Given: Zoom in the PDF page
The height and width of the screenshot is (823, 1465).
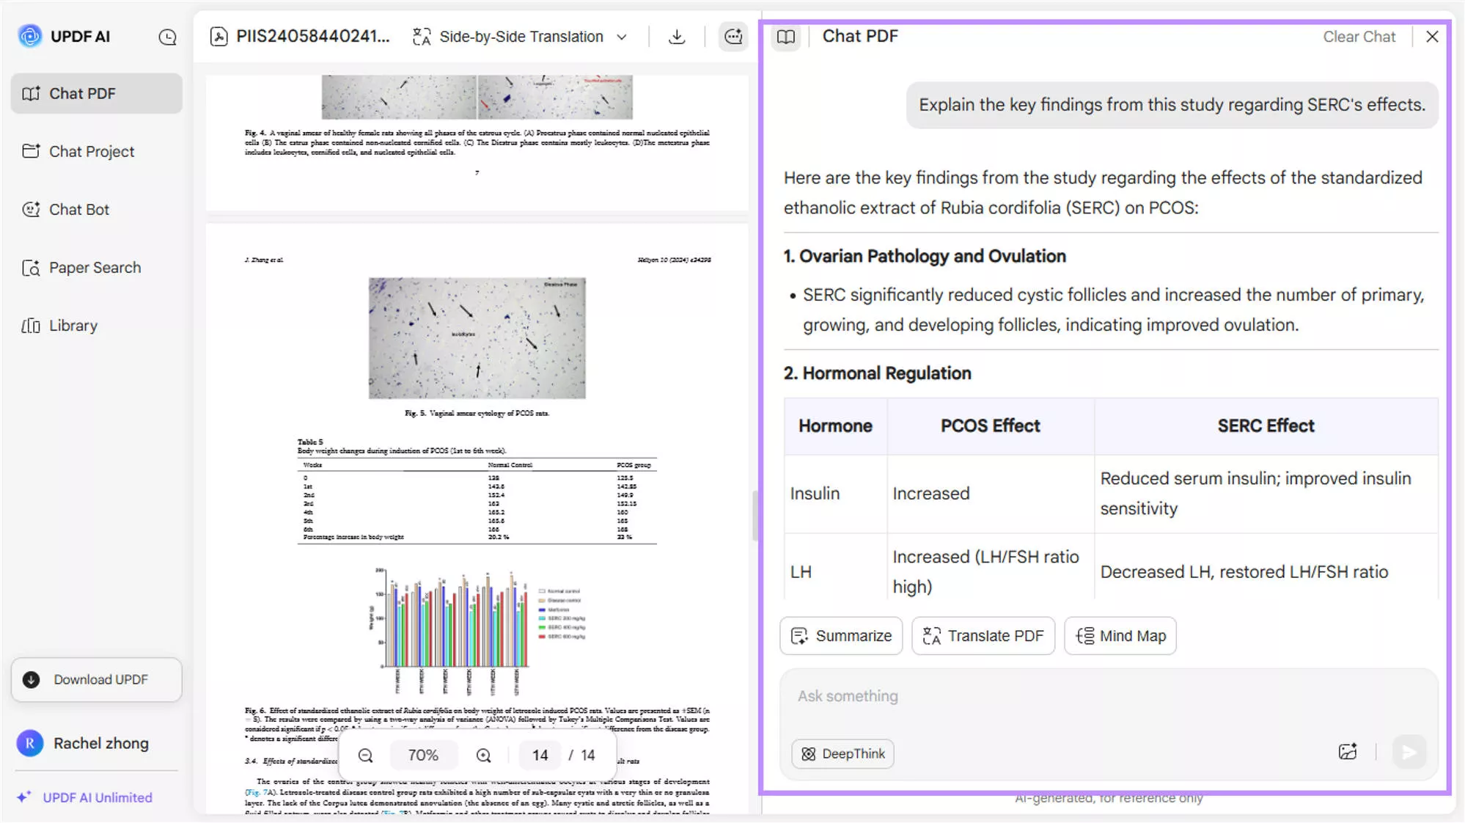Looking at the screenshot, I should [x=483, y=756].
